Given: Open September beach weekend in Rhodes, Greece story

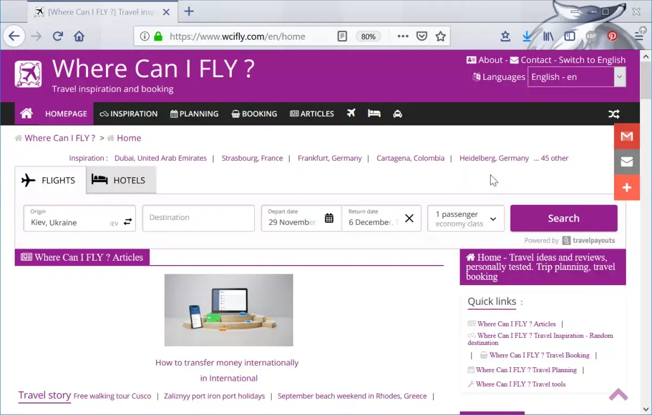Looking at the screenshot, I should pos(352,396).
